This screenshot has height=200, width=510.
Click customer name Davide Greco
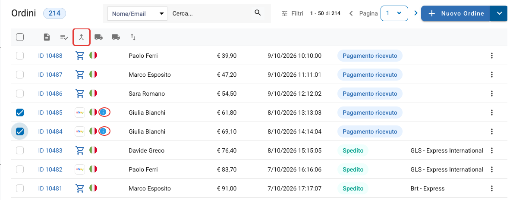(146, 151)
